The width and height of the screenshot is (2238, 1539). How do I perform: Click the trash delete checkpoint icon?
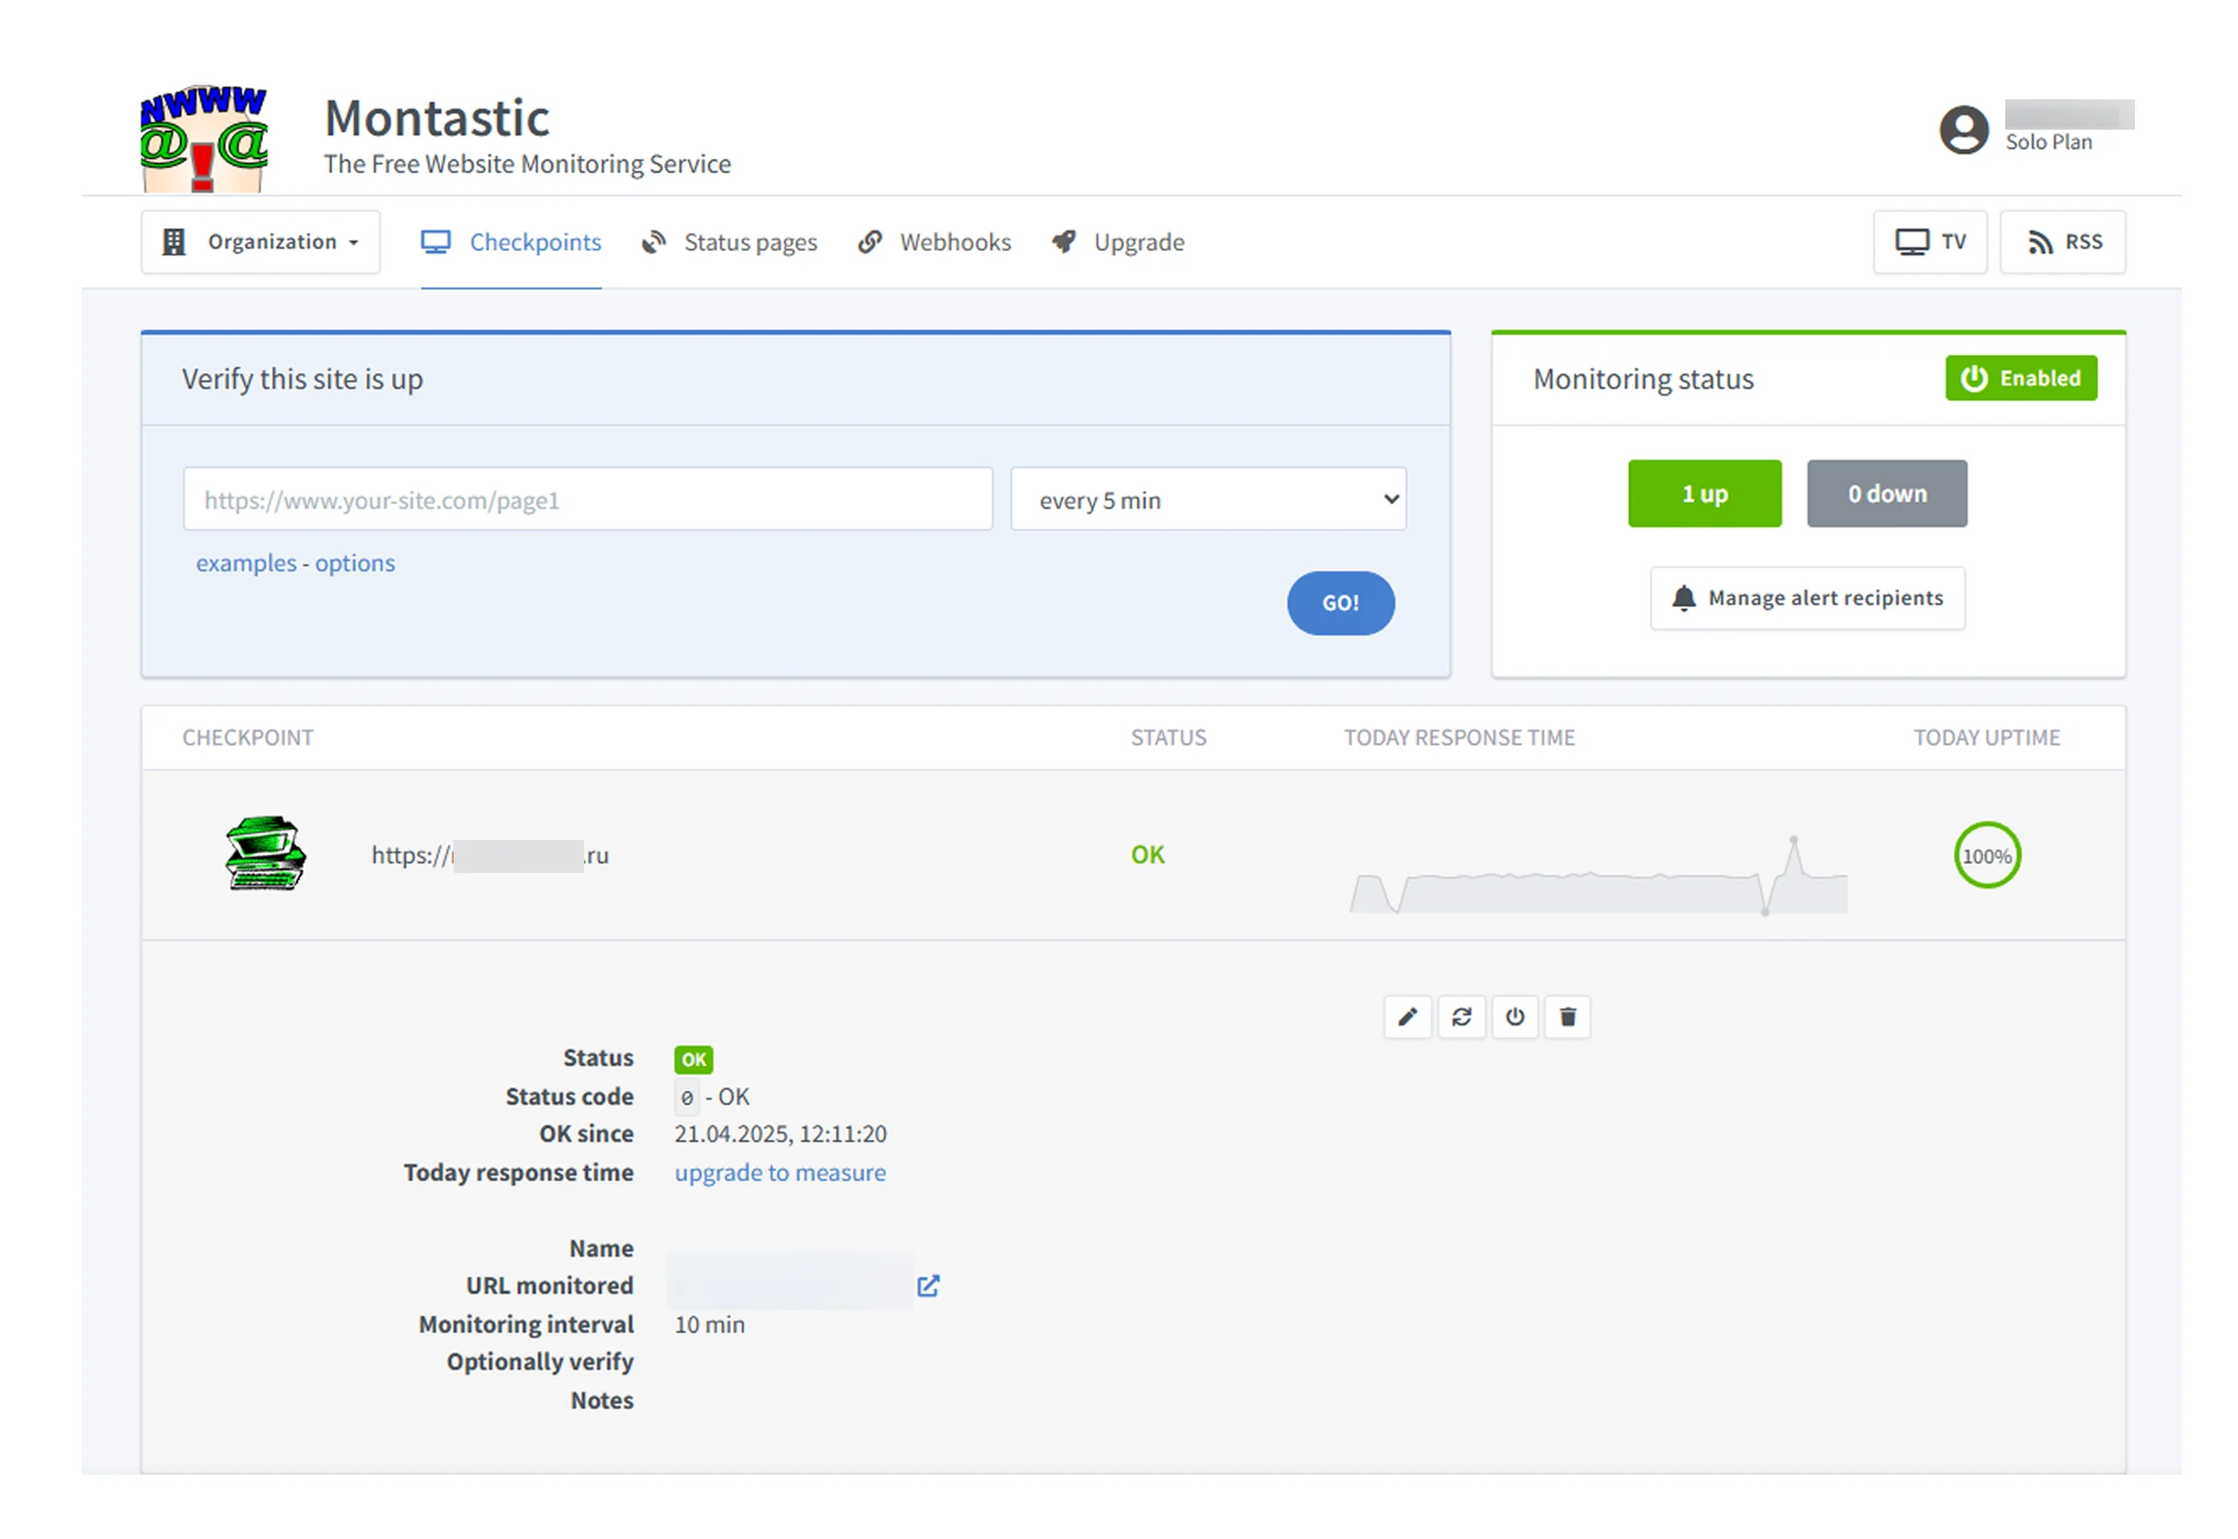coord(1567,1017)
